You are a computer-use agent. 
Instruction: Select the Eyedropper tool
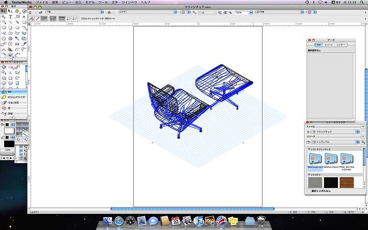(17, 38)
